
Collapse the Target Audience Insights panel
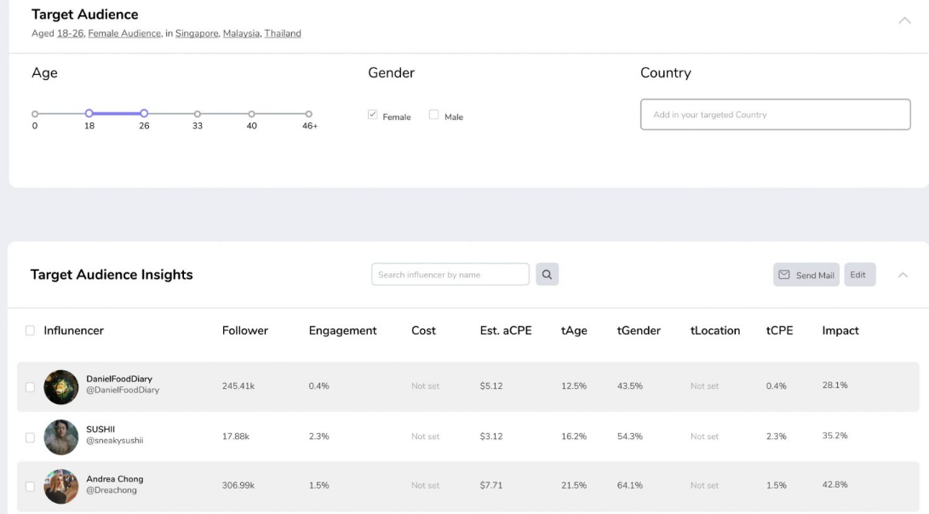click(x=903, y=275)
